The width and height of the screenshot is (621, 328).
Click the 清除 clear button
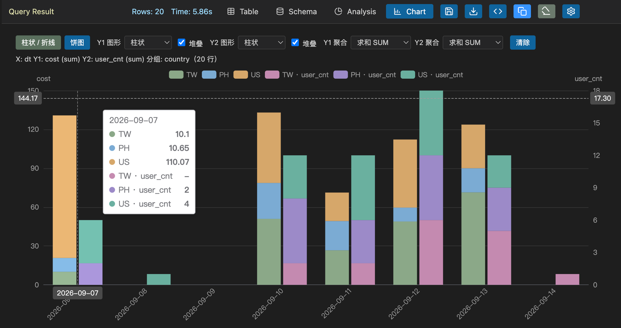523,43
